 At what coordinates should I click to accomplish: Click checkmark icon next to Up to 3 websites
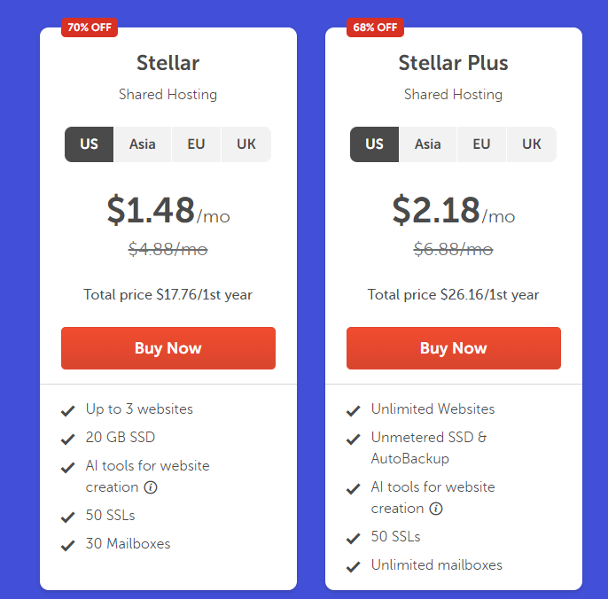pos(67,410)
